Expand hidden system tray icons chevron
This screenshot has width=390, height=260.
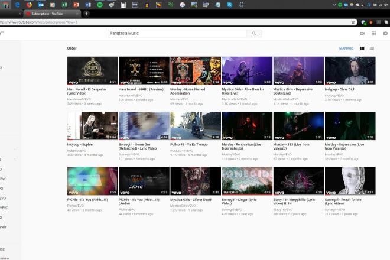coord(334,5)
